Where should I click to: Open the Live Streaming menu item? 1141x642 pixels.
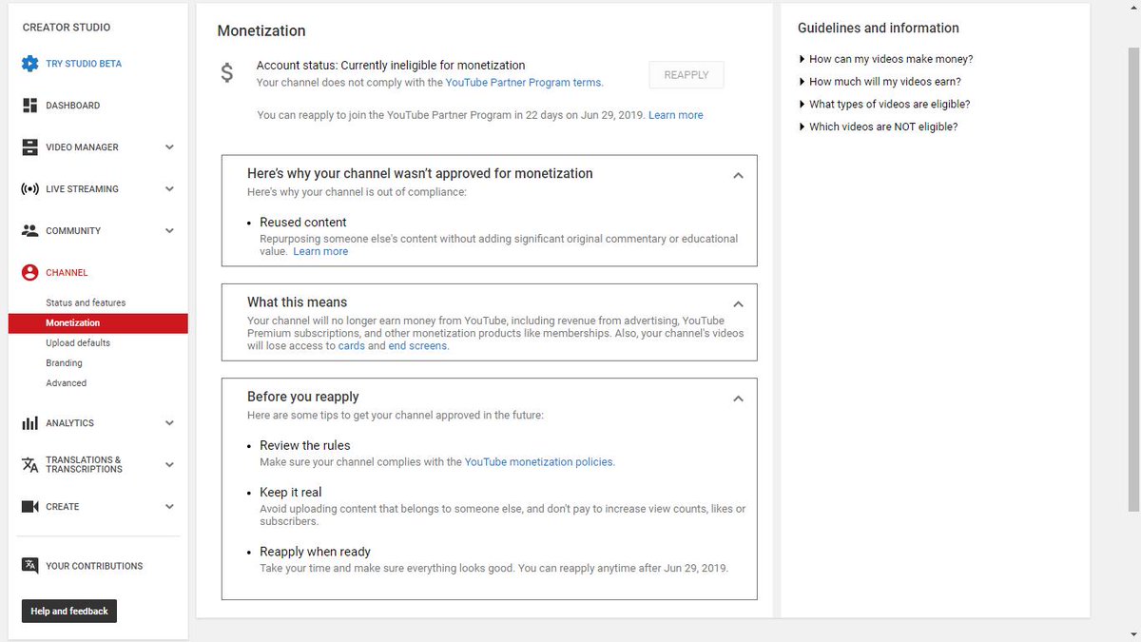82,189
